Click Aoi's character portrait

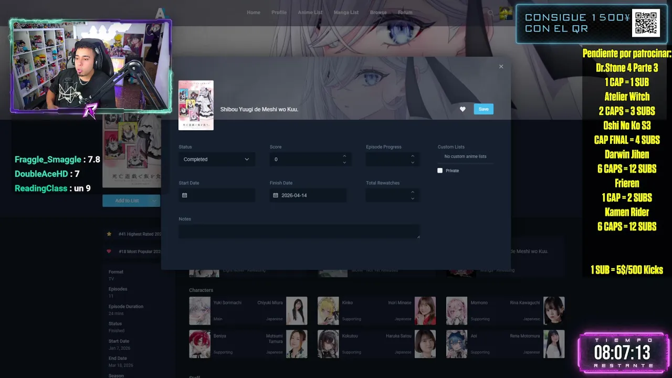point(457,344)
